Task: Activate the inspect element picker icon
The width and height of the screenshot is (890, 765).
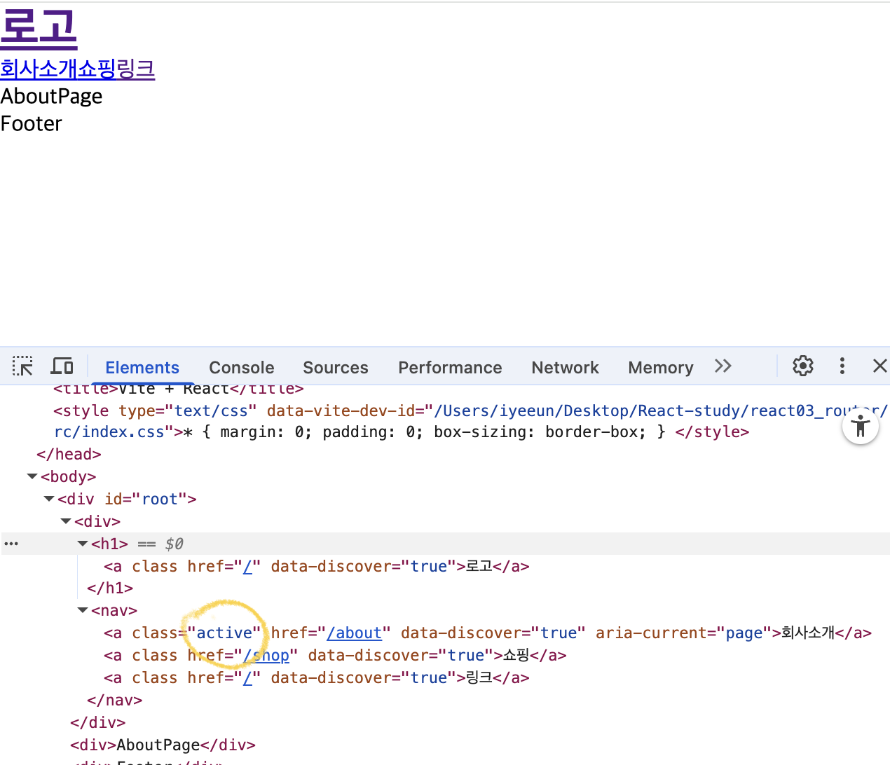Action: (22, 366)
